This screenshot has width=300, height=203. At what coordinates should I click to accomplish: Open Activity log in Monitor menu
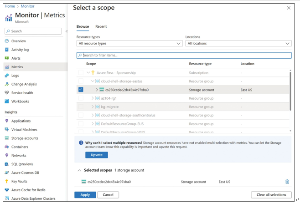(20, 50)
